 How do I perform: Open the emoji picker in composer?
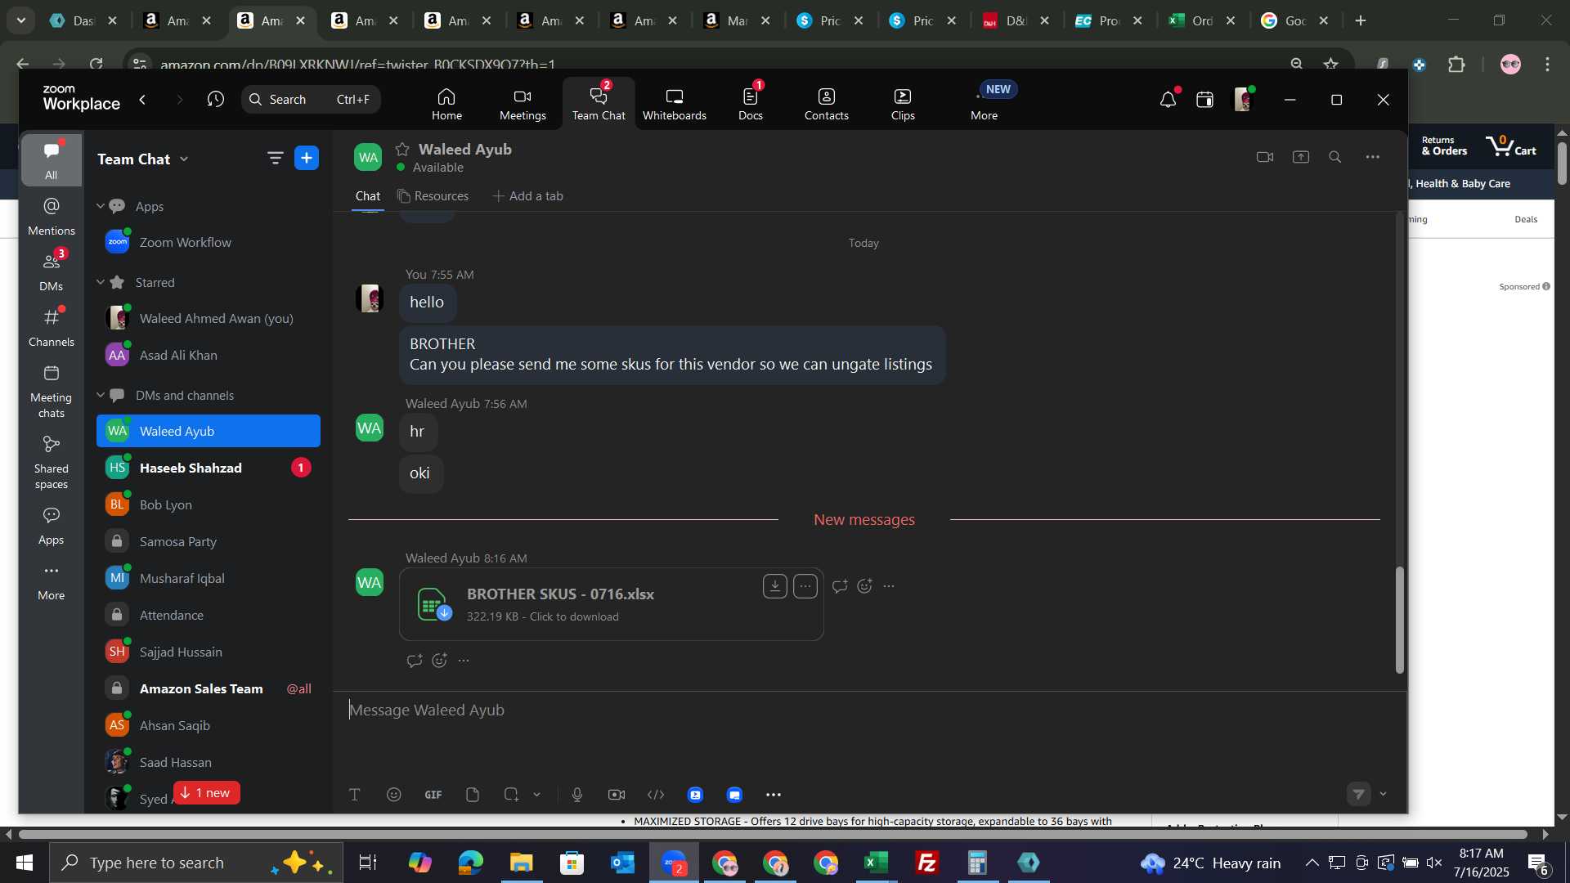tap(394, 795)
